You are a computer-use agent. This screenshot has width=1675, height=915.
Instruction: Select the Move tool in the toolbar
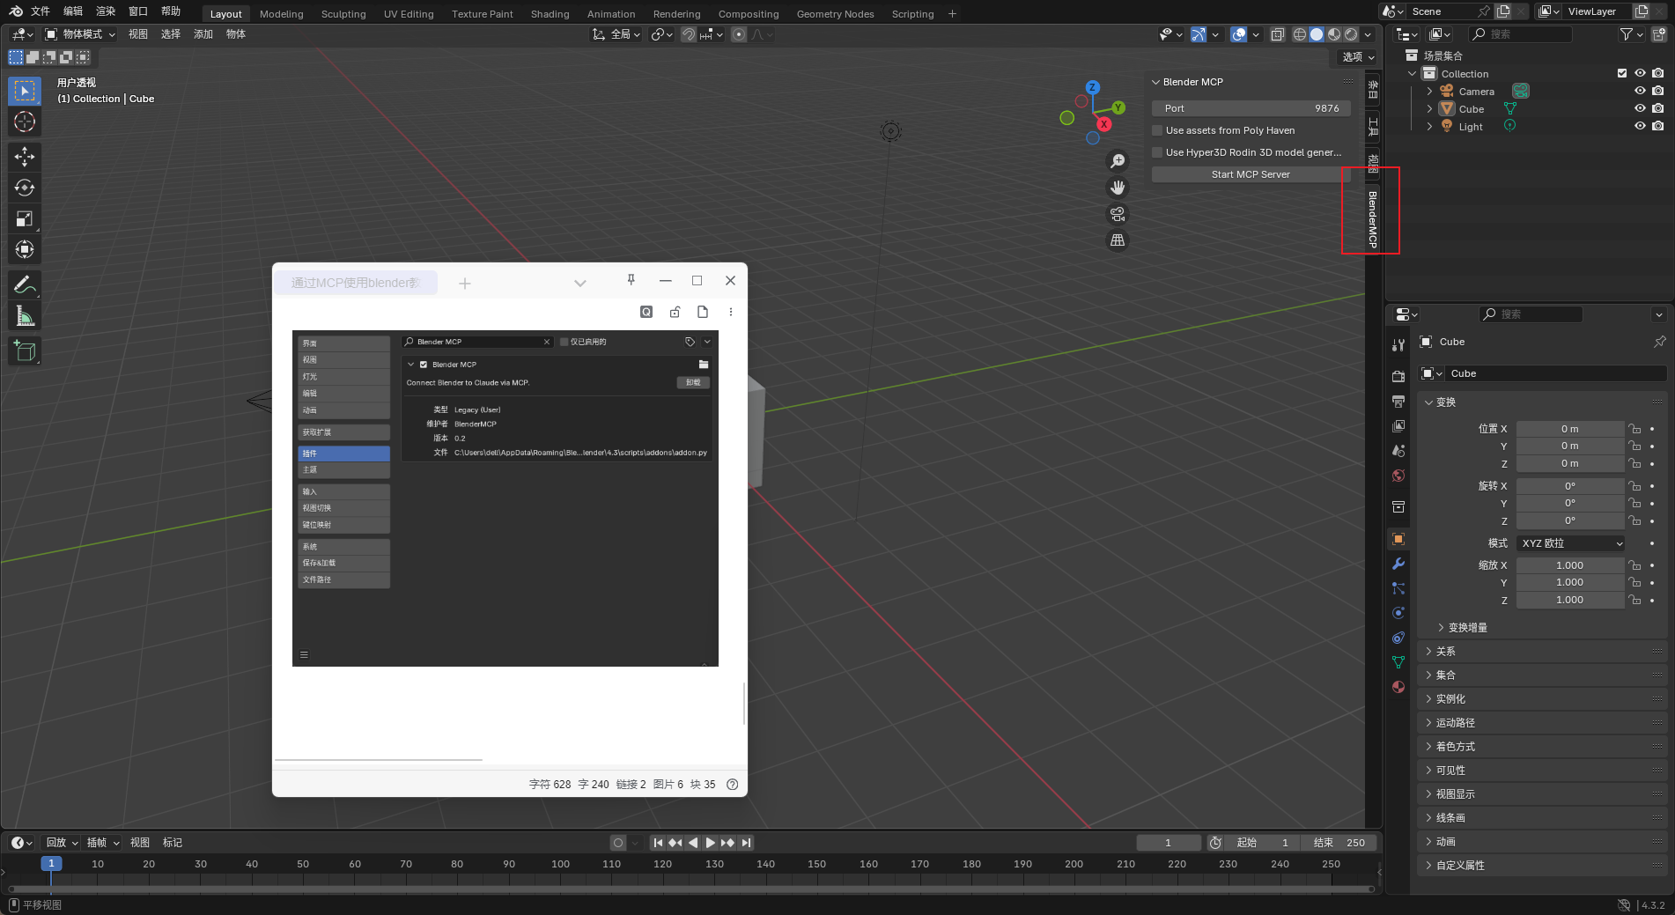point(25,156)
